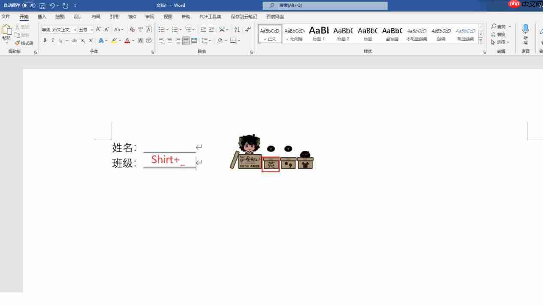Screen dimensions: 543x305
Task: Click the Distributed alignment icon
Action: (194, 40)
